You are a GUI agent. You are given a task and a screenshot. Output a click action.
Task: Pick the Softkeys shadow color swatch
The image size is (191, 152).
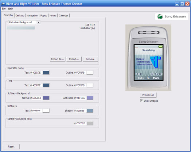coord(90,110)
